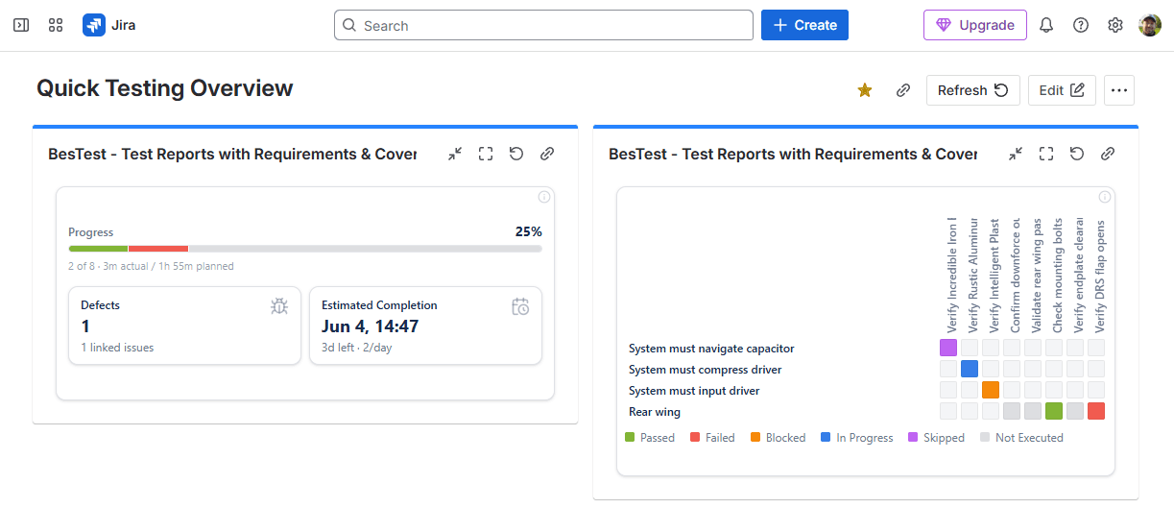The width and height of the screenshot is (1174, 507).
Task: Click the left gadget title text
Action: (232, 154)
